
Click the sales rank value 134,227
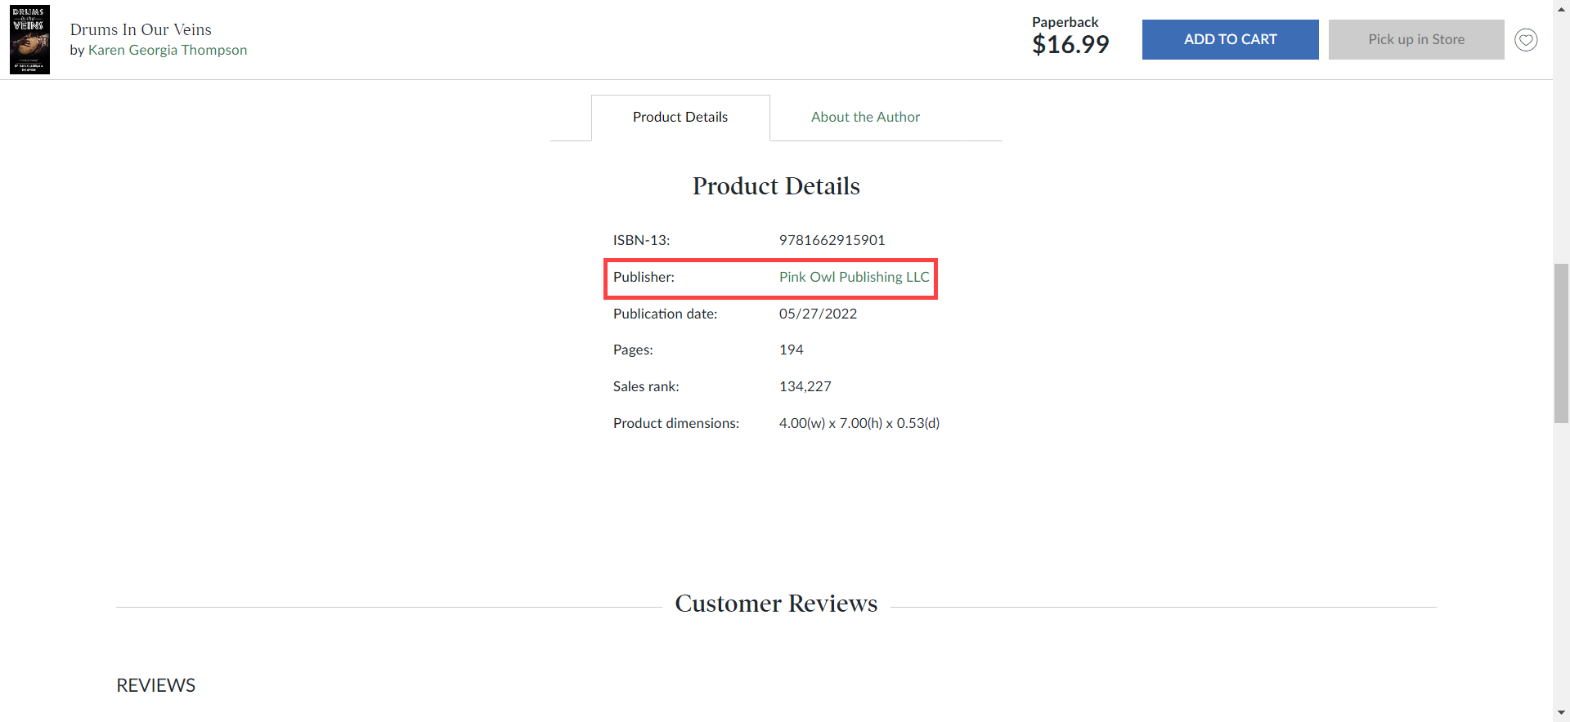coord(805,386)
